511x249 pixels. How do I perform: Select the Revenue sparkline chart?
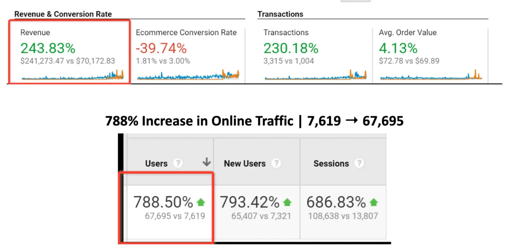pos(73,76)
